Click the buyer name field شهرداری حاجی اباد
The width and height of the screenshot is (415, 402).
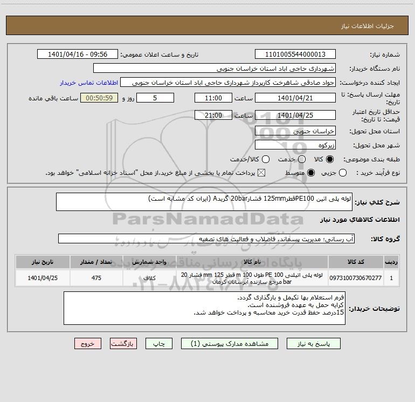pyautogui.click(x=215, y=69)
